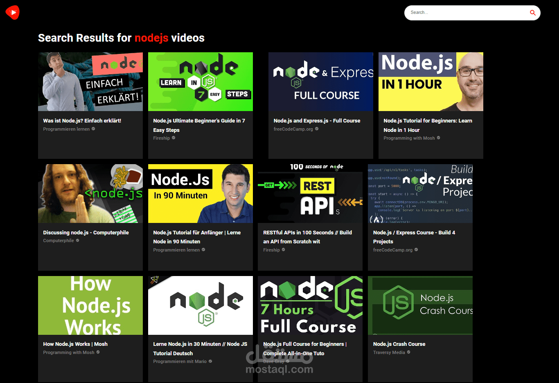Click title 'Node.js and Express.js - Full Course'
Viewport: 559px width, 383px height.
(x=317, y=120)
